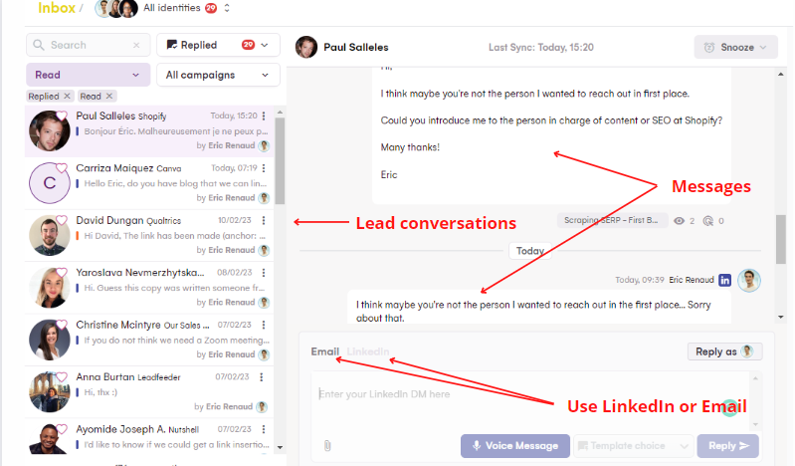Toggle favorite heart on Paul Salleles avatar
795x466 pixels.
click(62, 116)
